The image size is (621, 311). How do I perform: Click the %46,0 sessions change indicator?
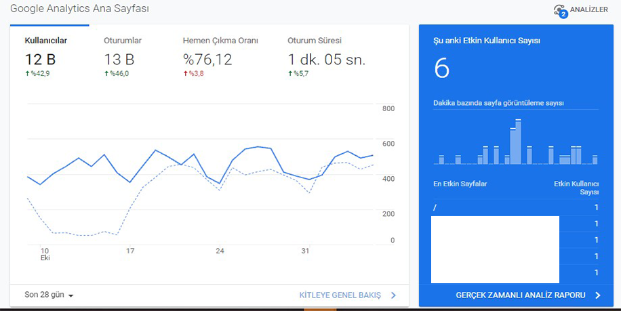117,73
